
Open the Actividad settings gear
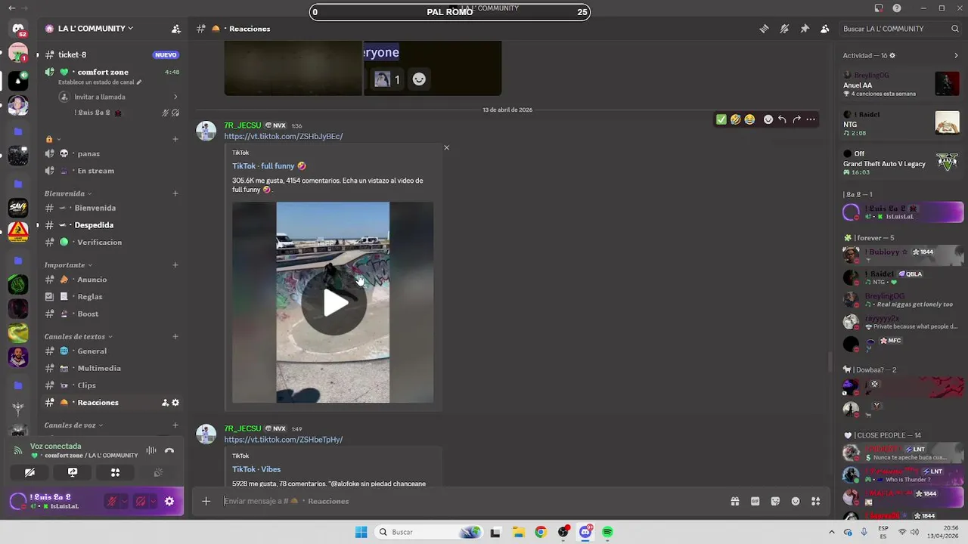(892, 55)
